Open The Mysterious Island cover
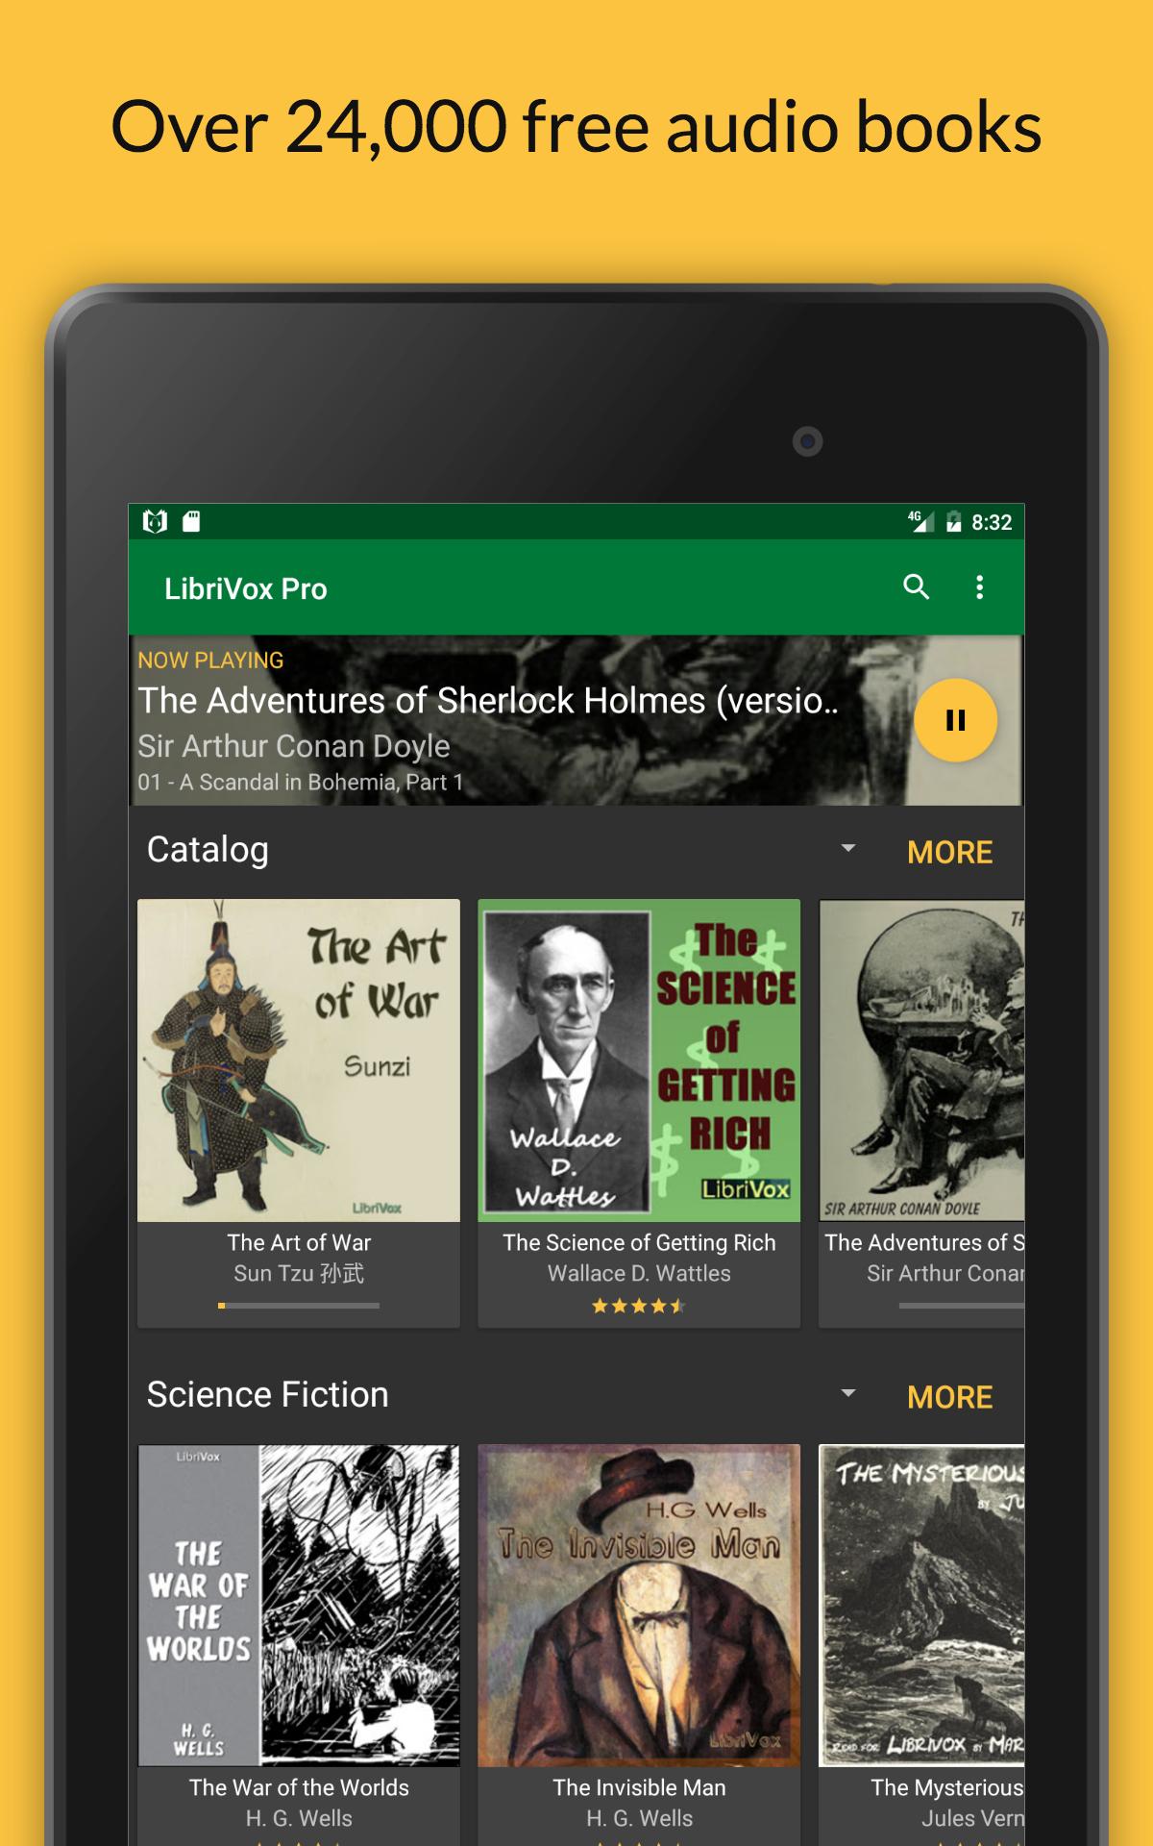This screenshot has height=1846, width=1153. pos(921,1606)
